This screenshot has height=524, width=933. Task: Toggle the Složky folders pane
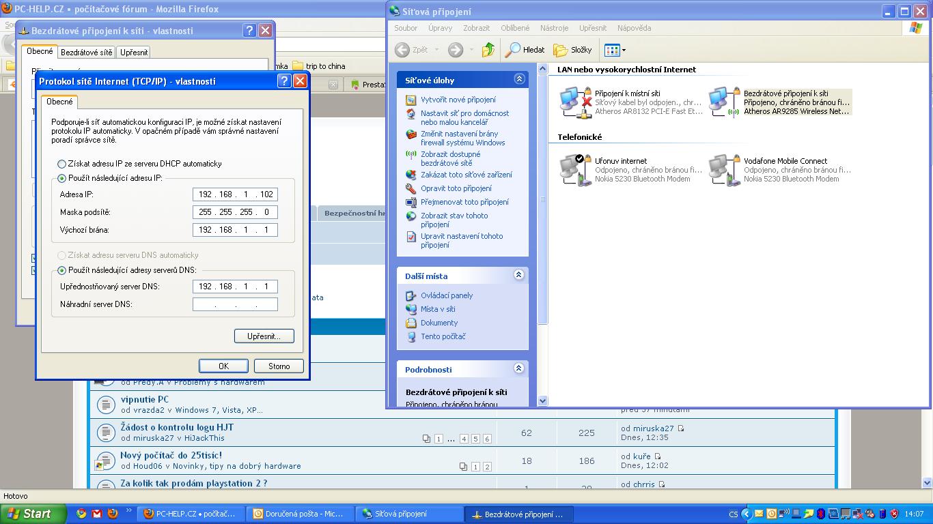tap(572, 50)
